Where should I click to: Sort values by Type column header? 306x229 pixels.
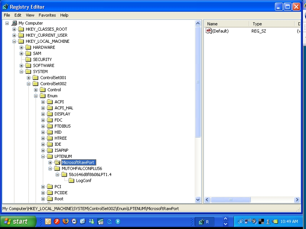272,24
